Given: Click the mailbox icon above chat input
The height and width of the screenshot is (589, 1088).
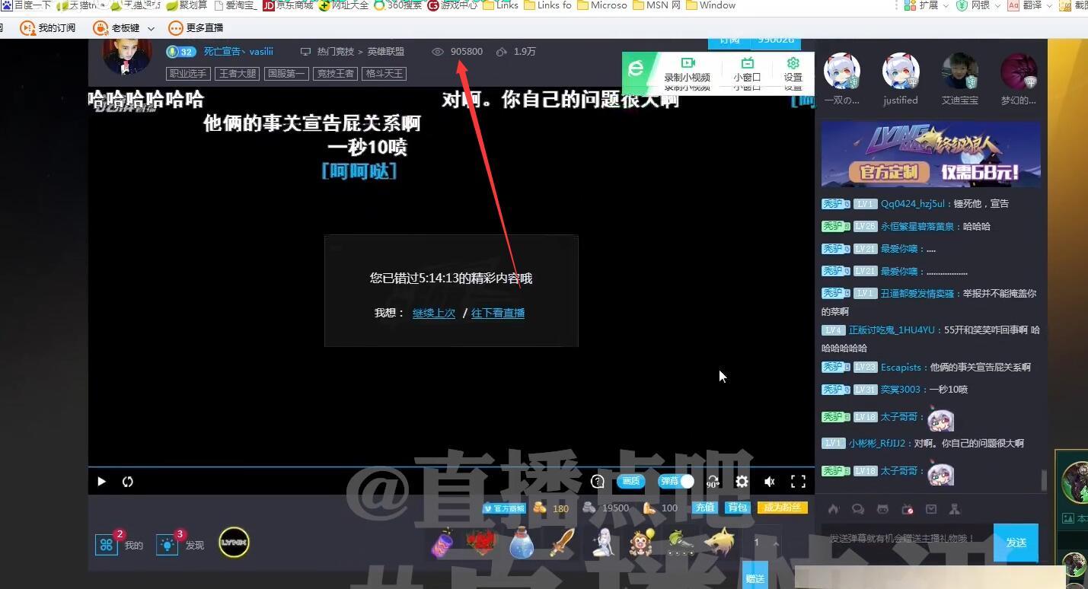Looking at the screenshot, I should tap(931, 509).
